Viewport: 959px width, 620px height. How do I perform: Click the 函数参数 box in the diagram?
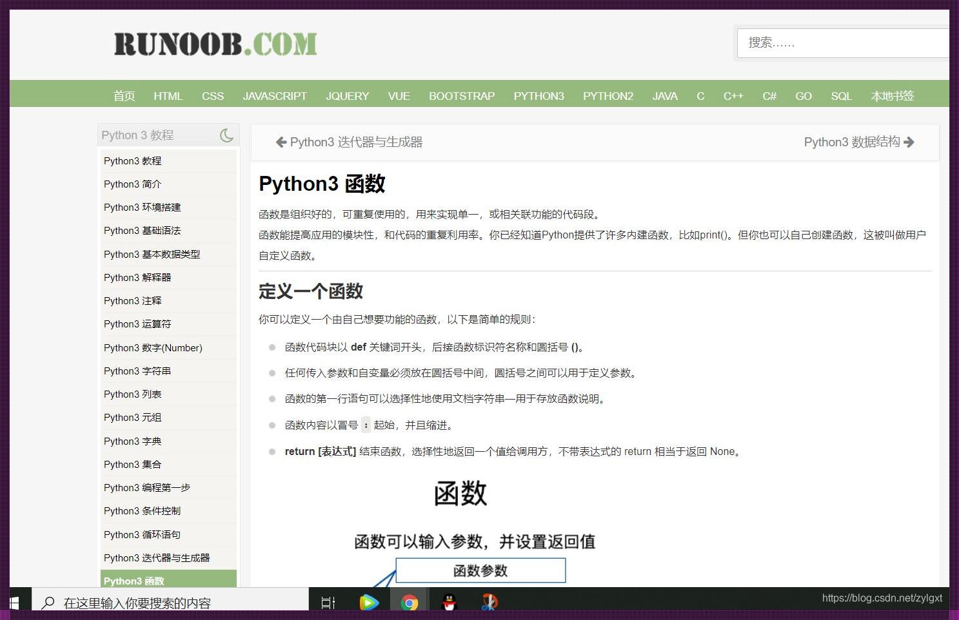point(480,570)
